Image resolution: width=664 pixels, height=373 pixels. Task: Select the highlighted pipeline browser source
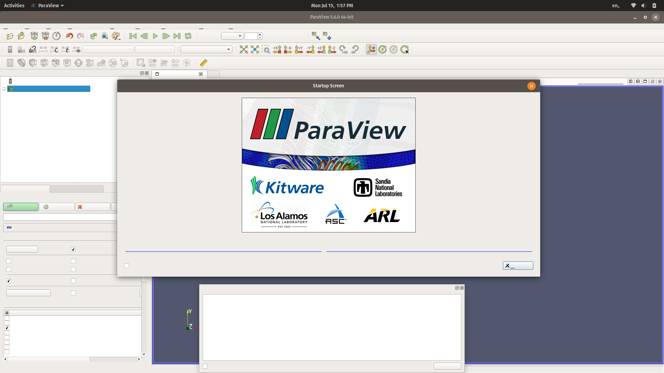tap(49, 89)
